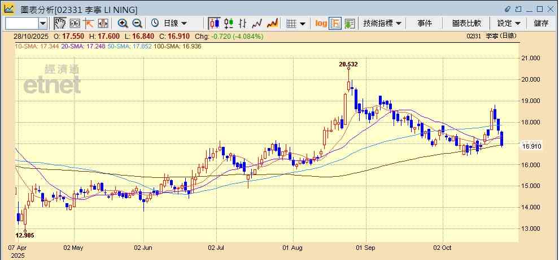
Task: Open the 設定 settings menu
Action: click(508, 23)
